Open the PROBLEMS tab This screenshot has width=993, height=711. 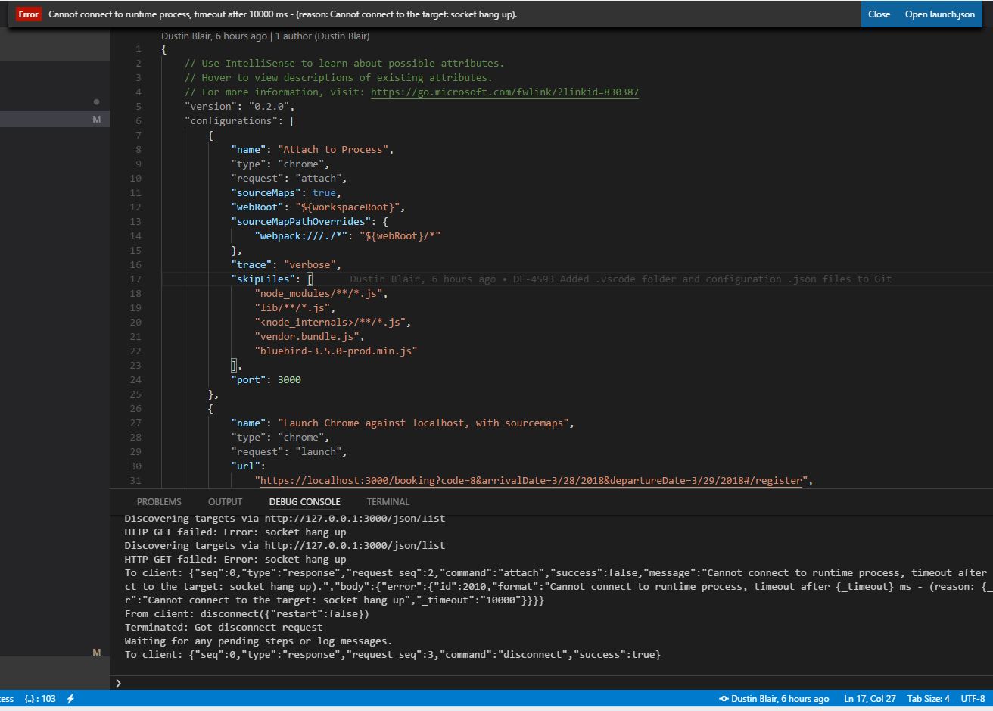159,501
